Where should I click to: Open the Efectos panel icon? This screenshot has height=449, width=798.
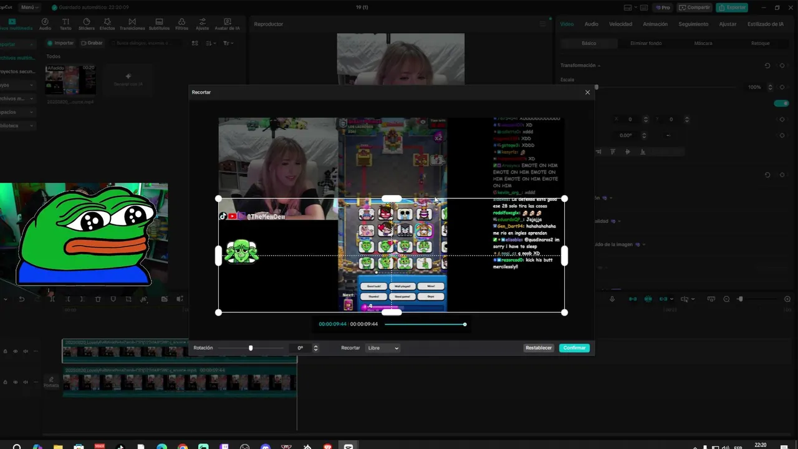click(x=107, y=24)
